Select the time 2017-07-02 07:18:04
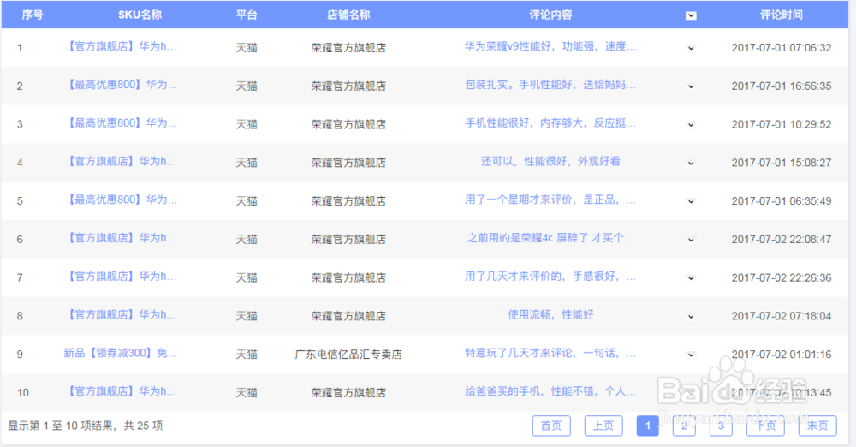The width and height of the screenshot is (856, 447). (782, 316)
